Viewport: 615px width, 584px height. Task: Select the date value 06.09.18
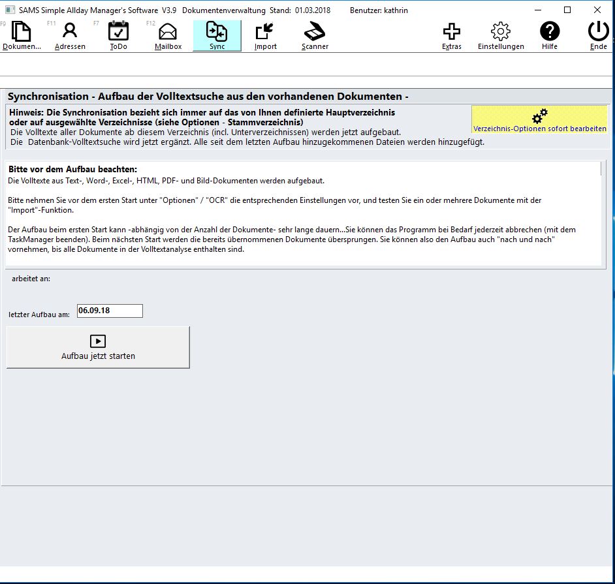[x=94, y=311]
